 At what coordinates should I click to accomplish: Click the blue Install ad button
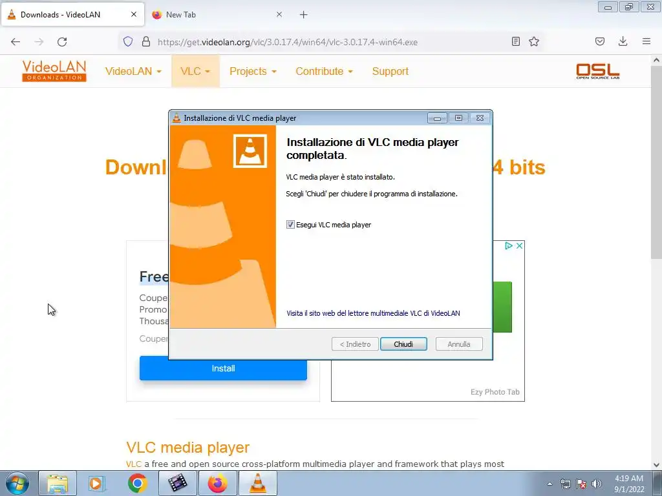coord(223,368)
